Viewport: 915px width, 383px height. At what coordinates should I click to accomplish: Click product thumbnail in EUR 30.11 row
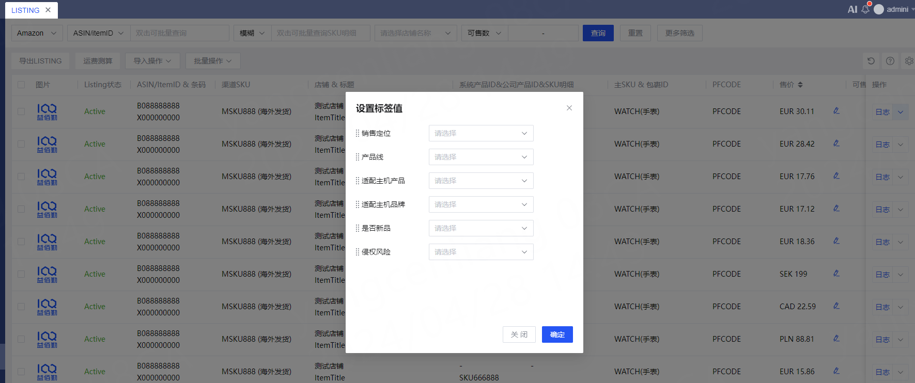47,111
